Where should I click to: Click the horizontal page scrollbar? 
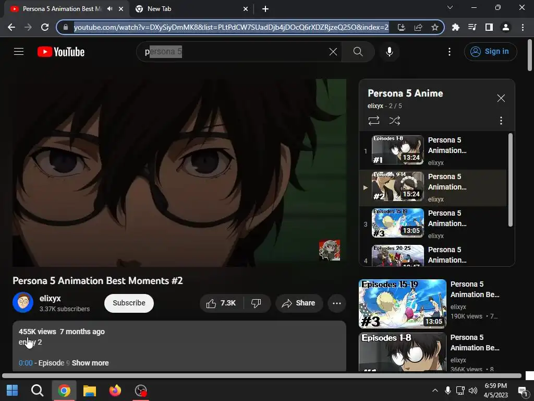point(262,376)
